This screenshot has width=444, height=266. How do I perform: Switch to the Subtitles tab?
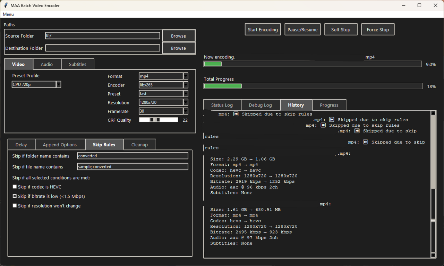click(x=77, y=64)
